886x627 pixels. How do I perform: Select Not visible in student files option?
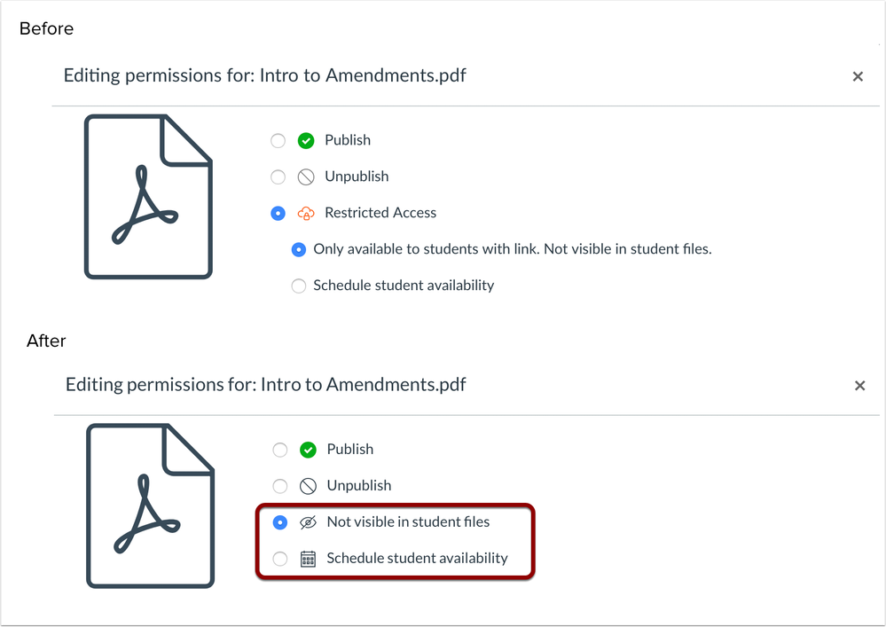click(x=280, y=522)
